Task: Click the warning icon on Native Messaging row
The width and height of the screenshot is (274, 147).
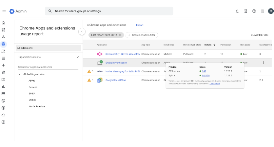Action: 89,71
